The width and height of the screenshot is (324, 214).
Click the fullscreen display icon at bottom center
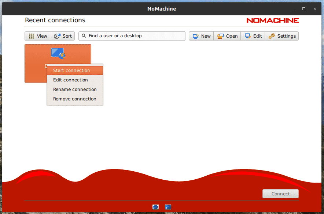pyautogui.click(x=155, y=207)
